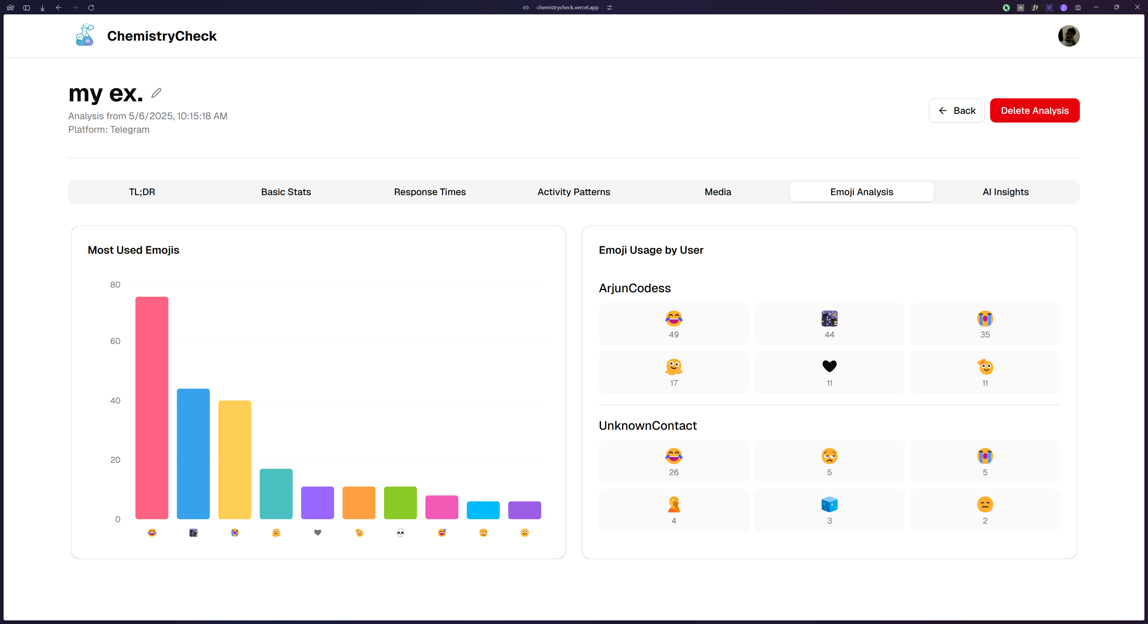Click UnknownContact ice cube emoji card

point(829,510)
